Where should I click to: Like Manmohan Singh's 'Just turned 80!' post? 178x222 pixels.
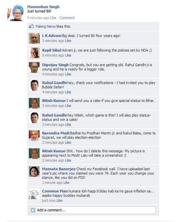tap(53, 18)
